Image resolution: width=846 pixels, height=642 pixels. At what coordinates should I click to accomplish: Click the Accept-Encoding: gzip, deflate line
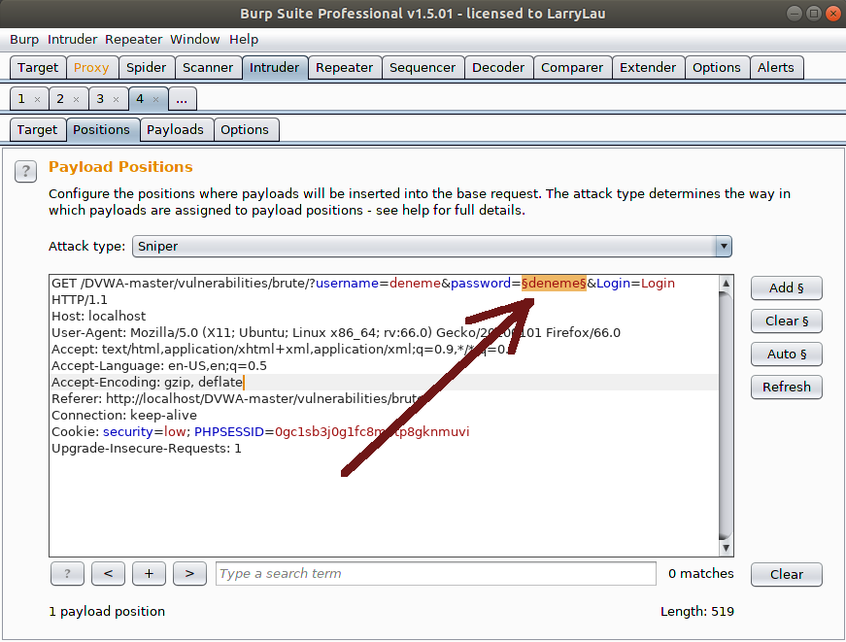[147, 383]
